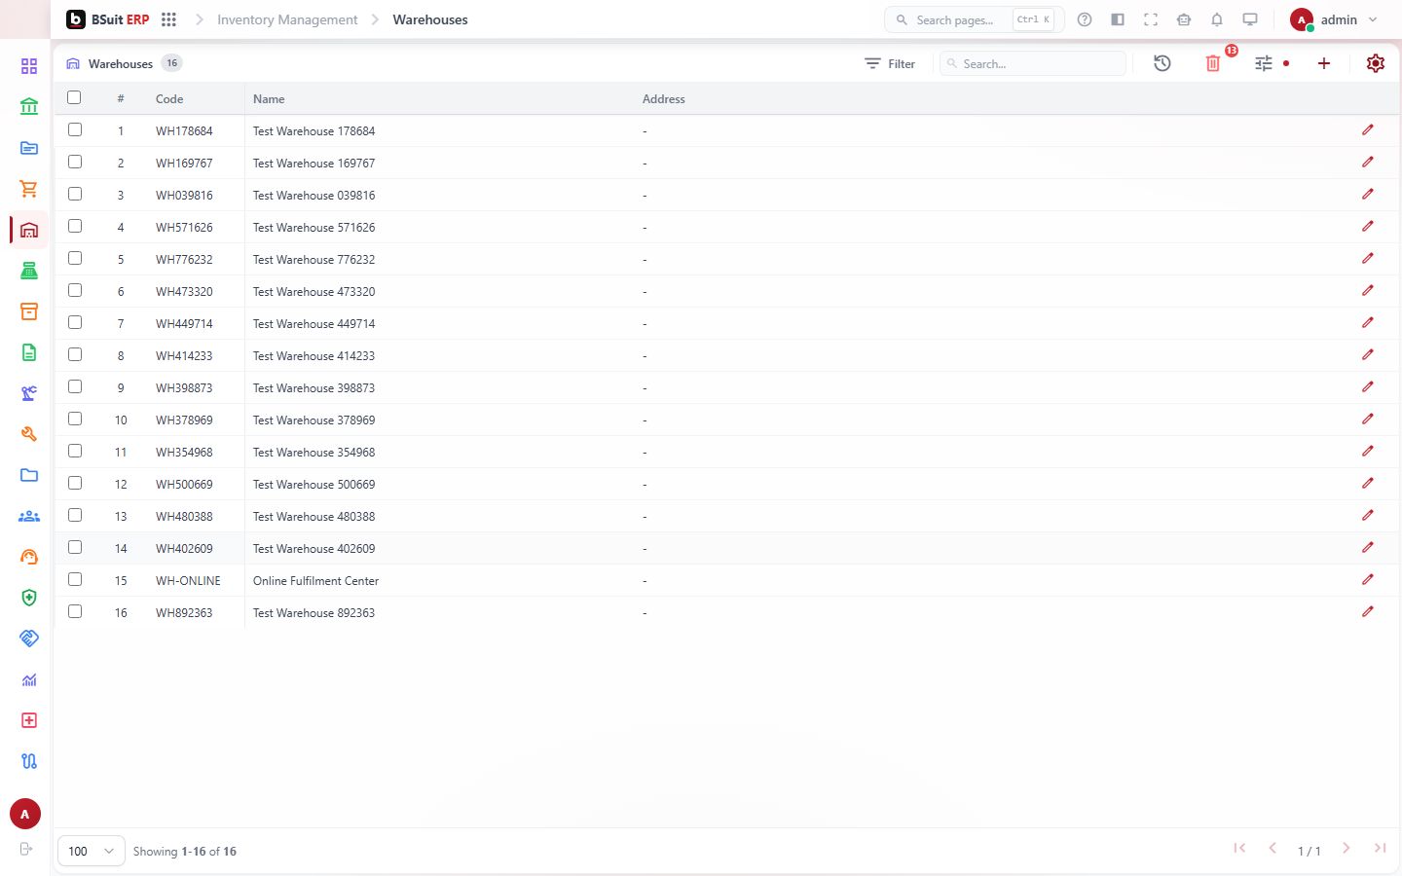Open the warehouse inventory module in sidebar

coord(29,230)
